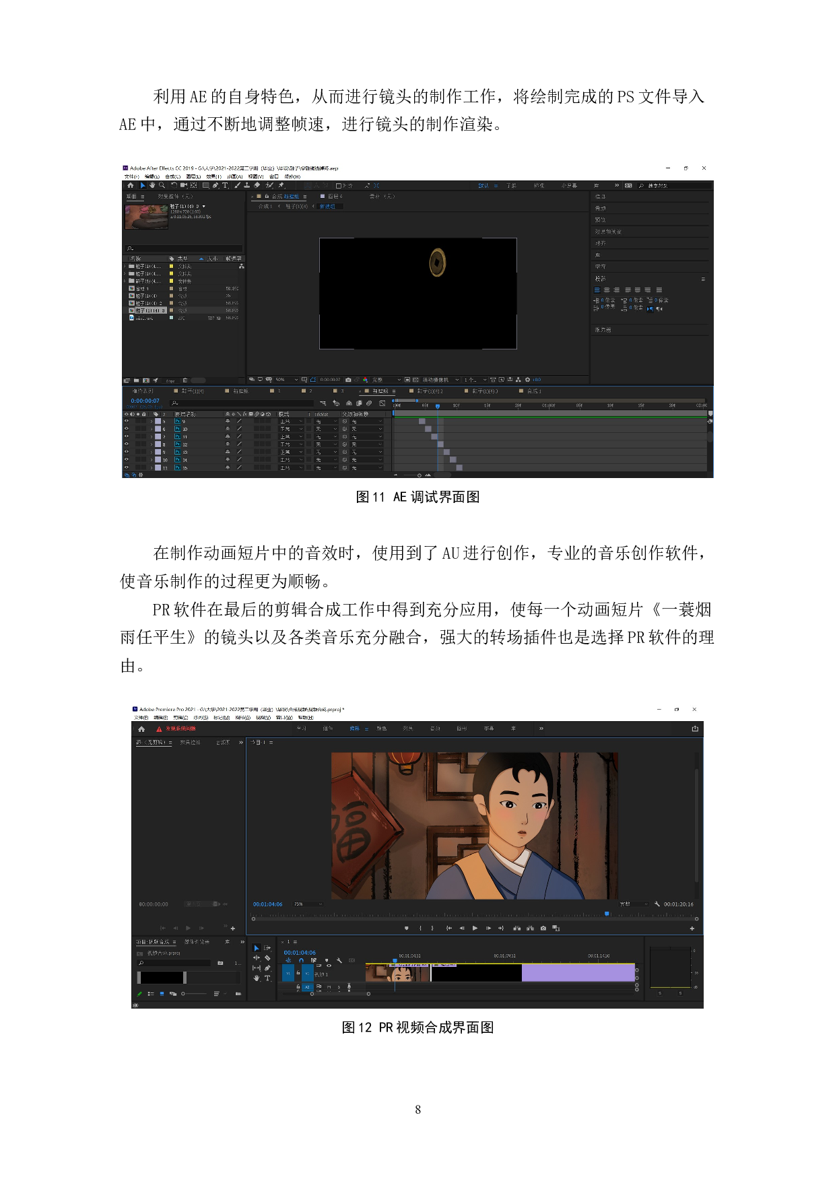Select the Hand tool in After Effects toolbar
The width and height of the screenshot is (835, 1181).
(x=152, y=185)
